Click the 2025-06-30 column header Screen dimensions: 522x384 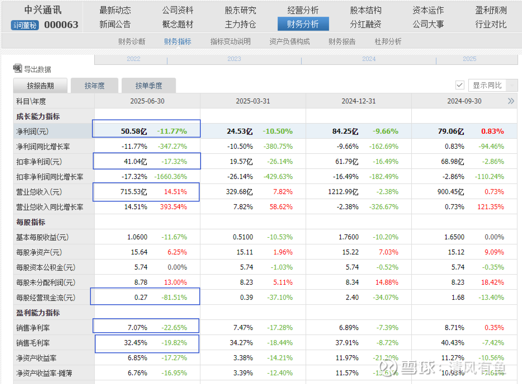(x=147, y=101)
